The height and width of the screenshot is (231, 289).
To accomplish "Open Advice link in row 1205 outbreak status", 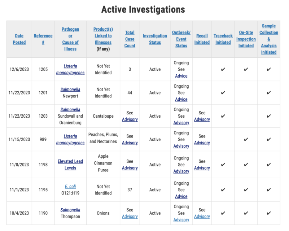I will point(181,76).
